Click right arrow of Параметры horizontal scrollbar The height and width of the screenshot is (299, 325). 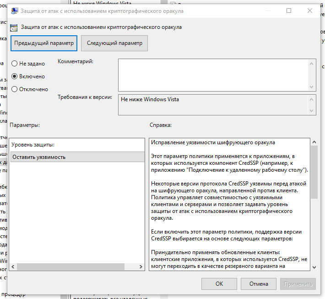[141, 267]
